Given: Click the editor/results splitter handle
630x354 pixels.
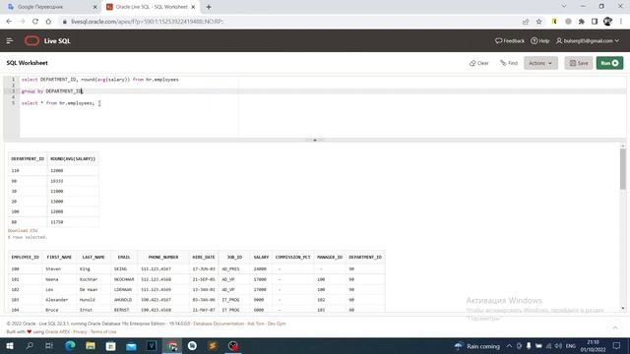Looking at the screenshot, I should tap(315, 140).
